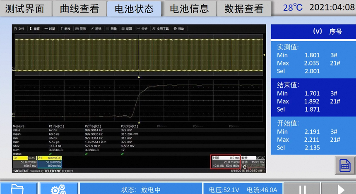Click the P2 status green checkmark
Screen dimensions: 356x194
tap(86, 154)
